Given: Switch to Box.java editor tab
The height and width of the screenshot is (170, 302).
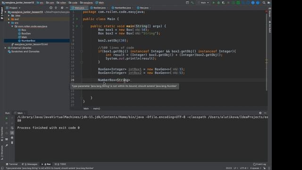Looking at the screenshot, I should click(x=143, y=8).
